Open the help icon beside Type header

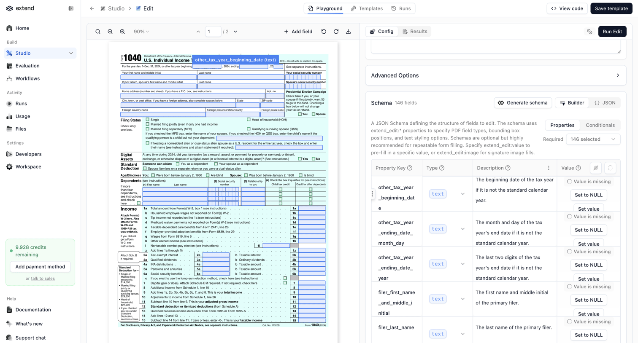[x=442, y=168]
